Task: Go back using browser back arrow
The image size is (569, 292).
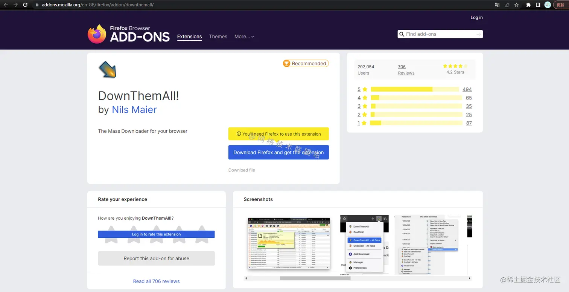Action: pos(6,5)
